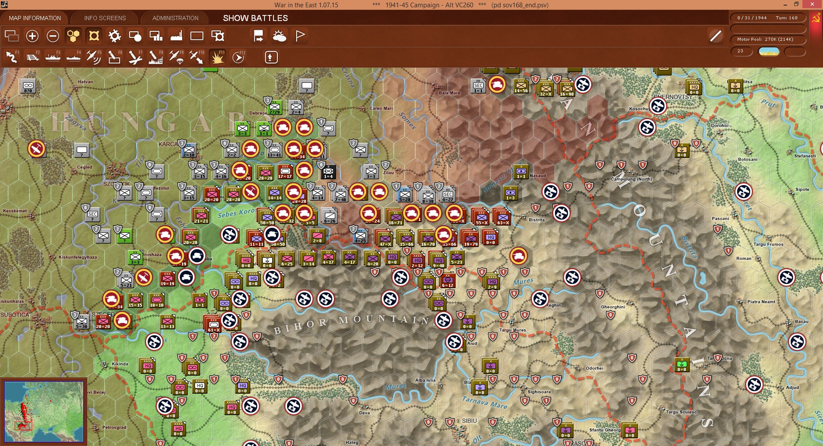Viewport: 823px width, 446px height.
Task: Select the black counter labeled 1=4
Action: point(328,171)
